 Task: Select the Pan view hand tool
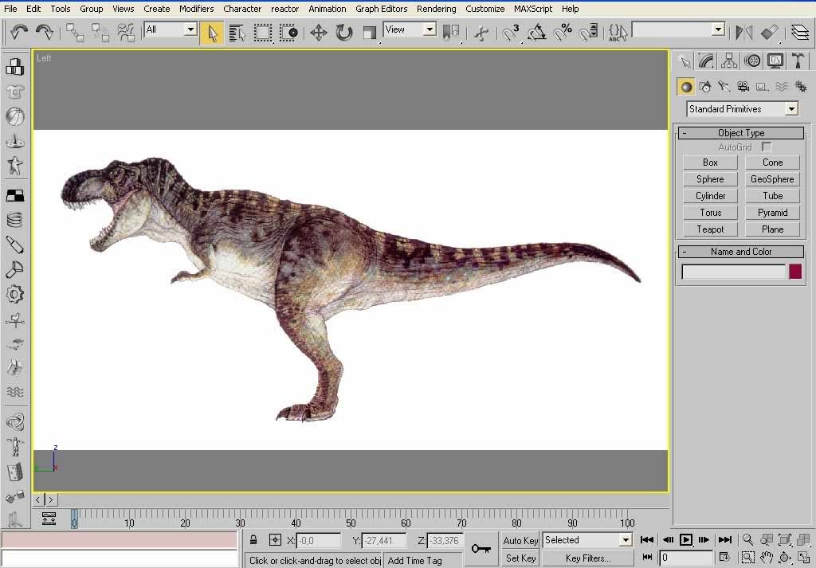coord(766,558)
